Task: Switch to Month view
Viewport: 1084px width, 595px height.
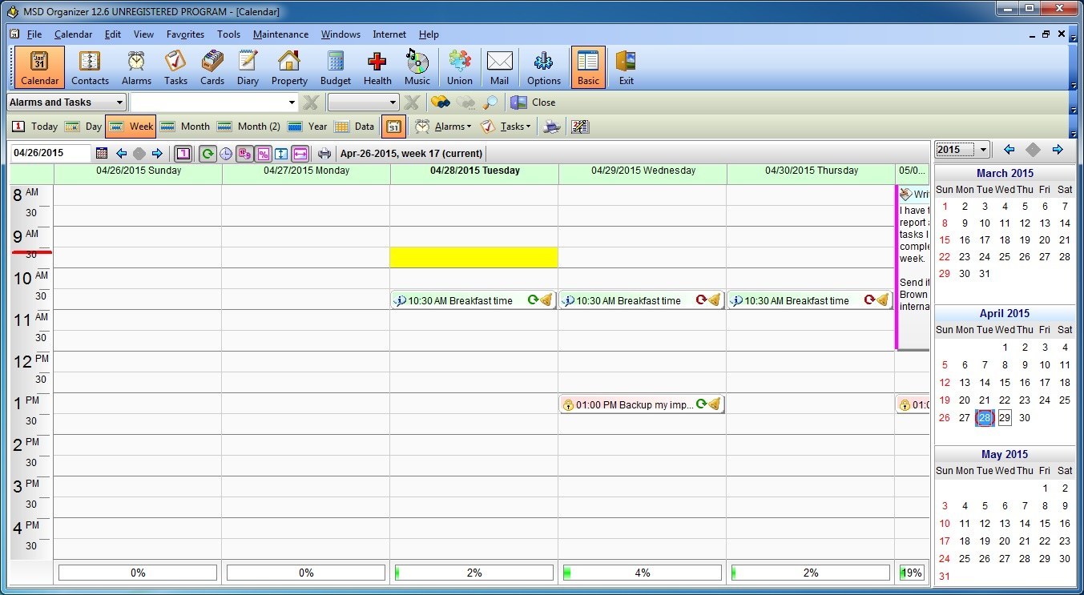Action: coord(184,127)
